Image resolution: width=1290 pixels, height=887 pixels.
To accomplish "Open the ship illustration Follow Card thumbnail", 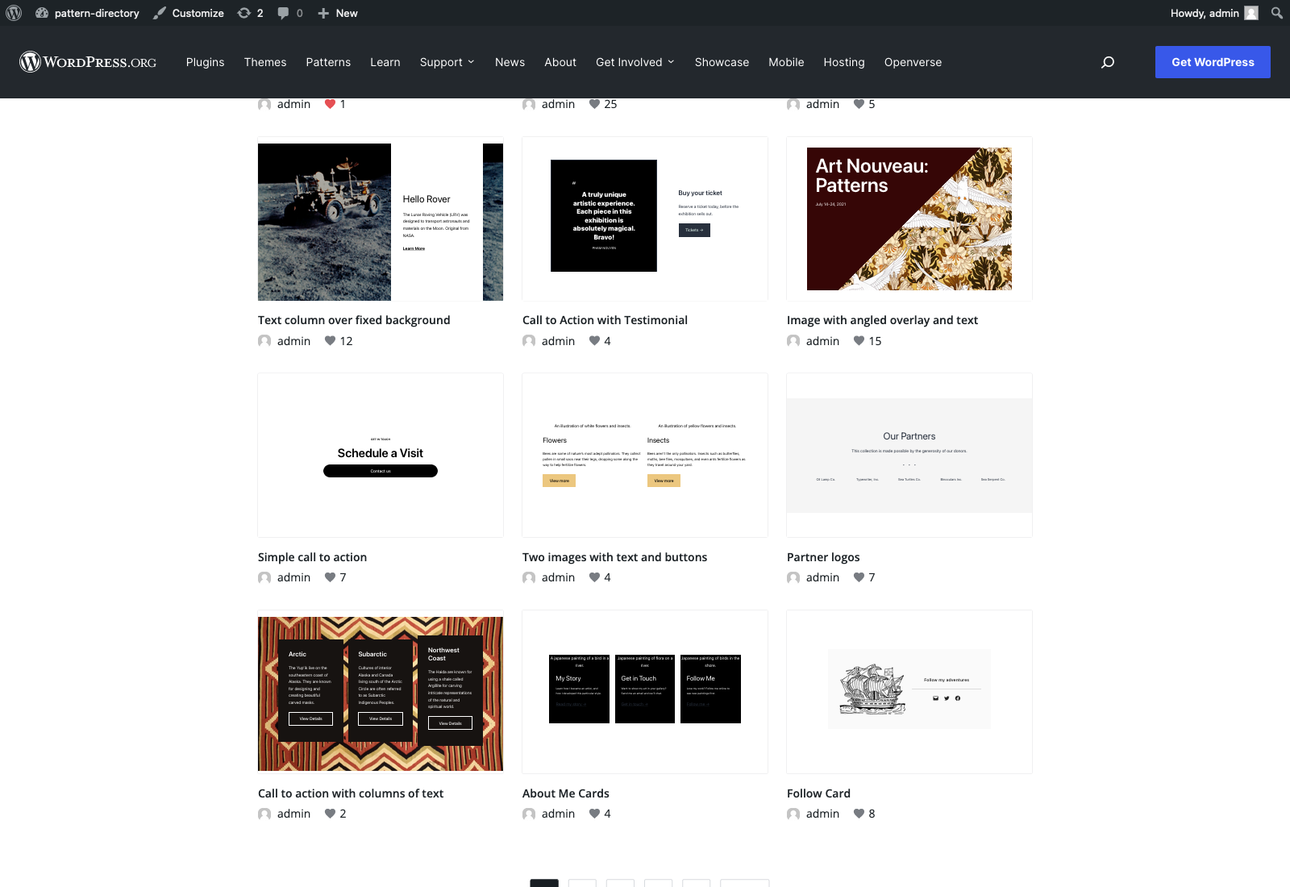I will click(909, 692).
